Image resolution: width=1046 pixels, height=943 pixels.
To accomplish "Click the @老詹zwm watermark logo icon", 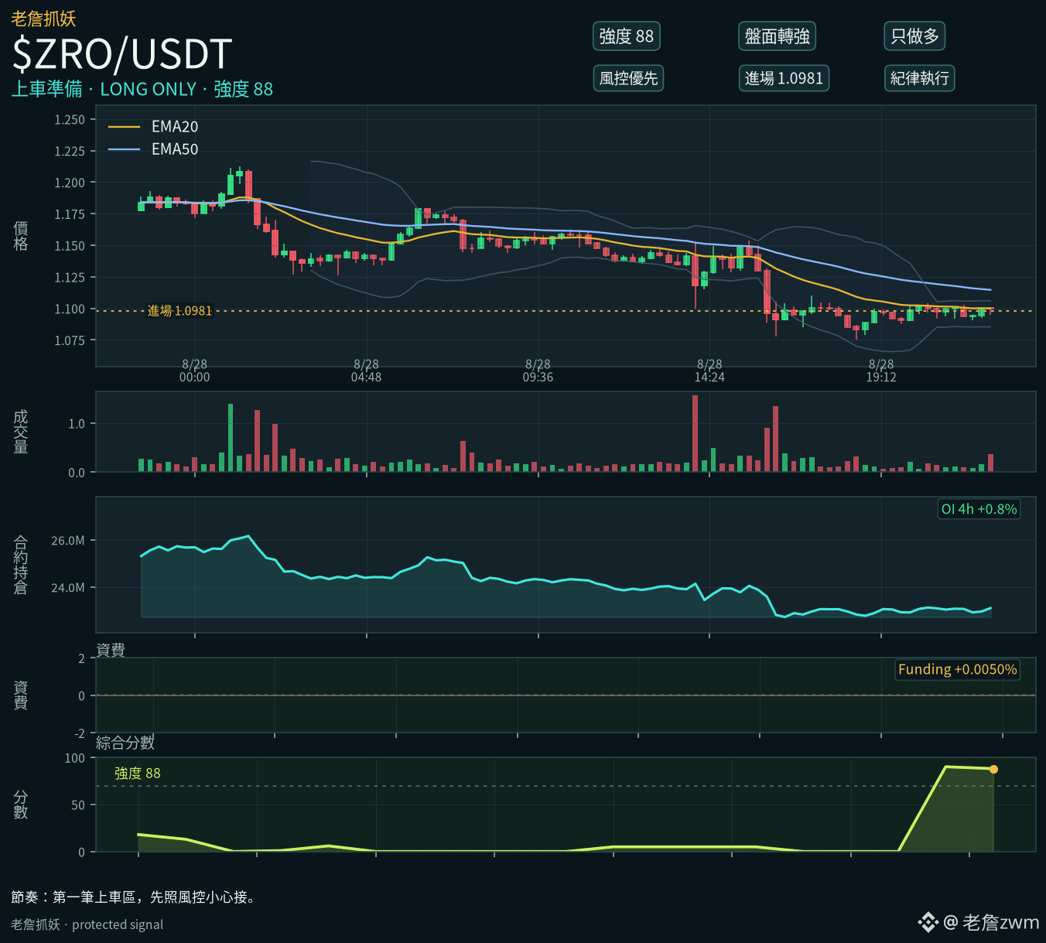I will coord(927,922).
